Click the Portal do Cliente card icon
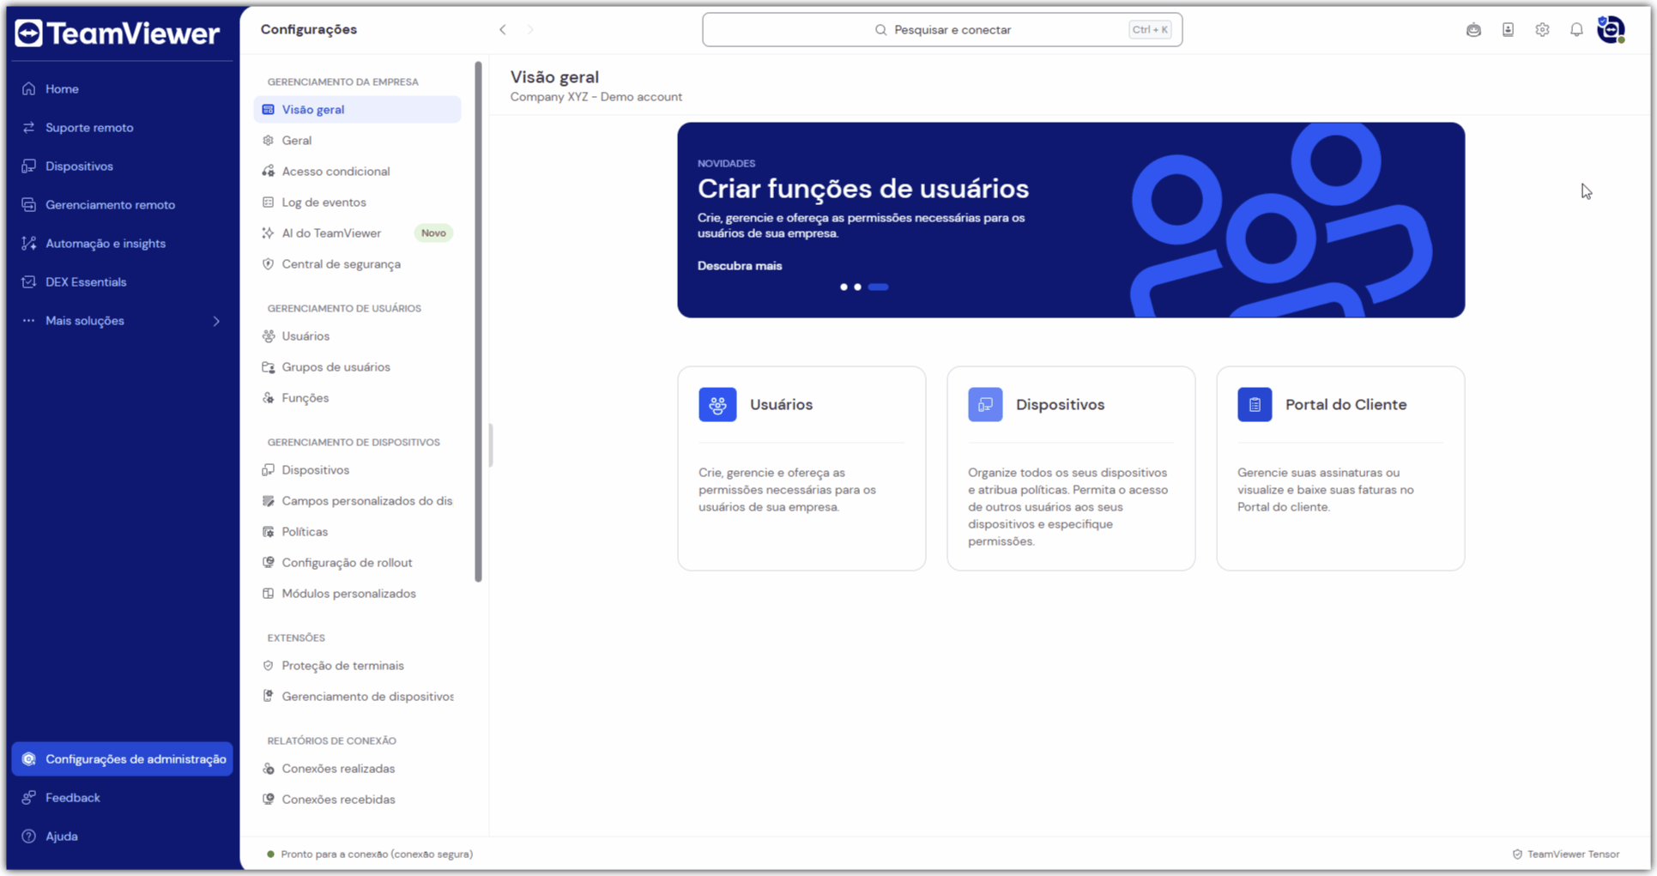This screenshot has height=876, width=1657. [1255, 404]
